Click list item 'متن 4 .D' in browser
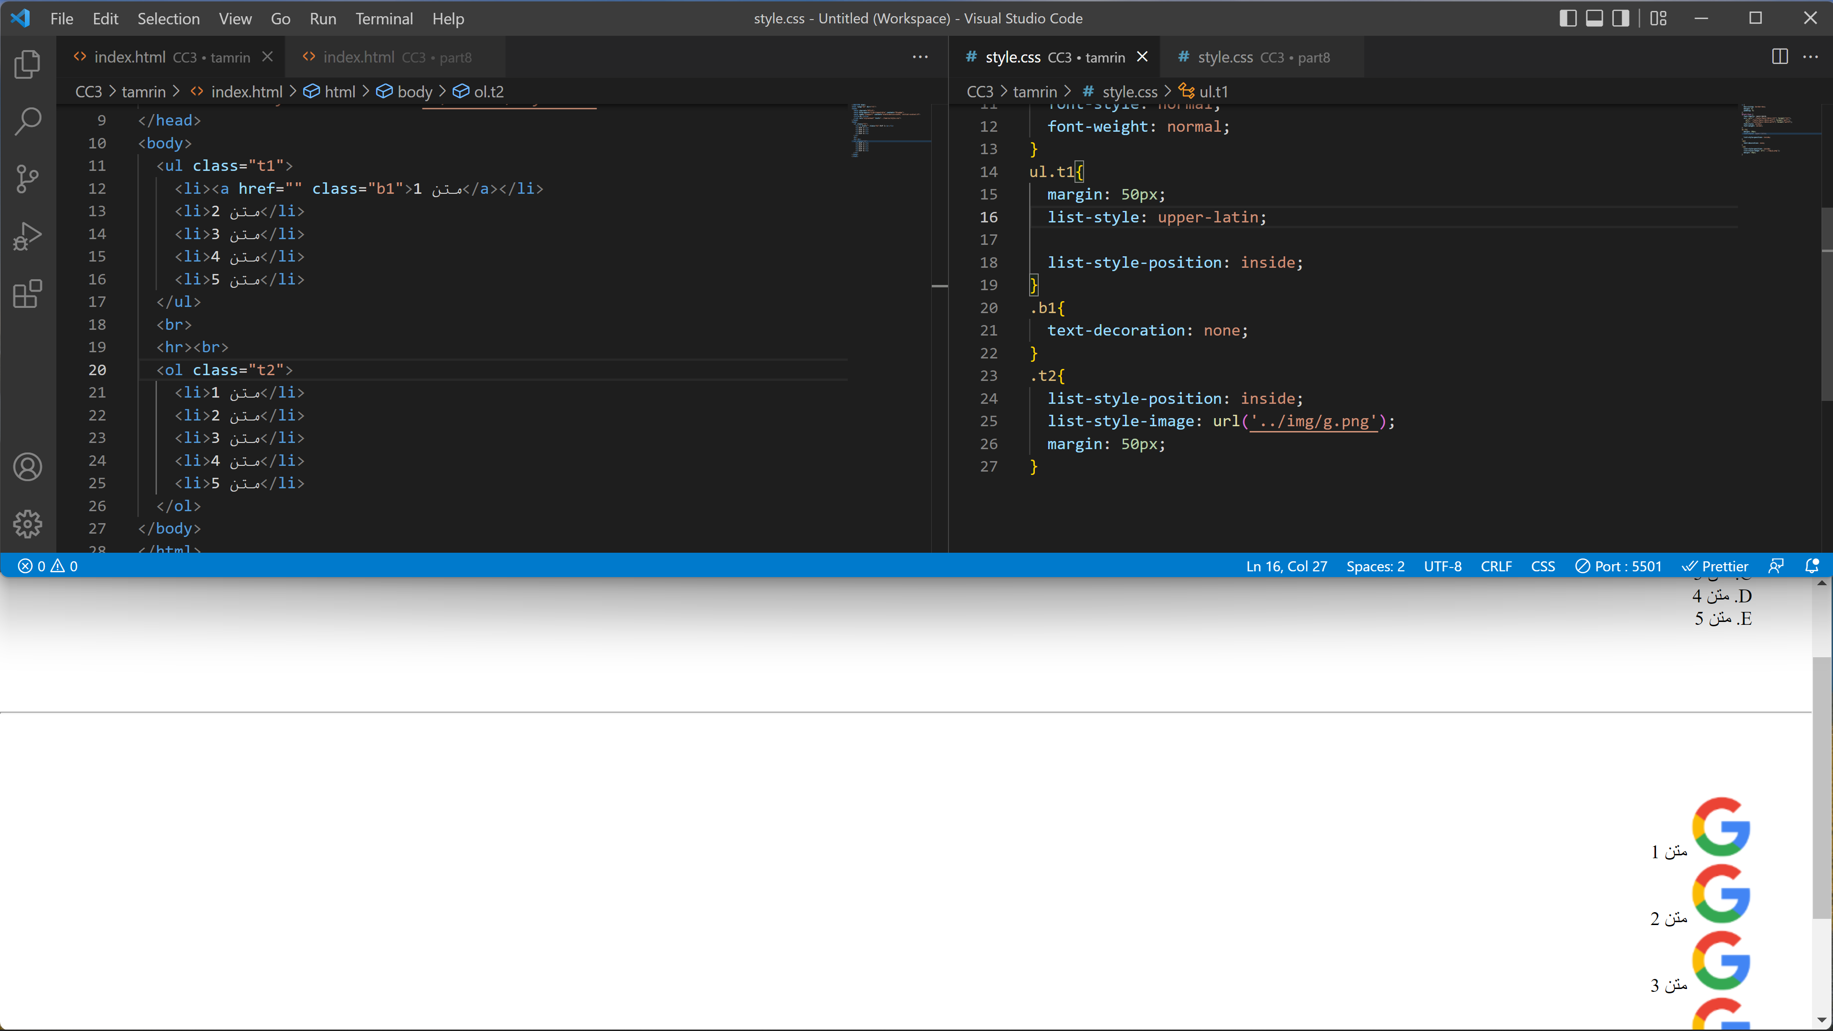The image size is (1833, 1031). [x=1722, y=596]
